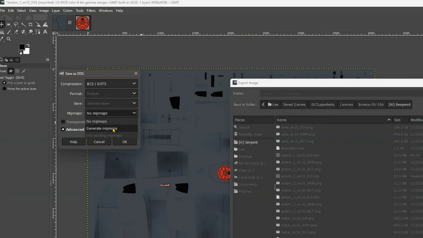Click the ruler corner navigation icon
The width and height of the screenshot is (423, 238).
coord(54,33)
